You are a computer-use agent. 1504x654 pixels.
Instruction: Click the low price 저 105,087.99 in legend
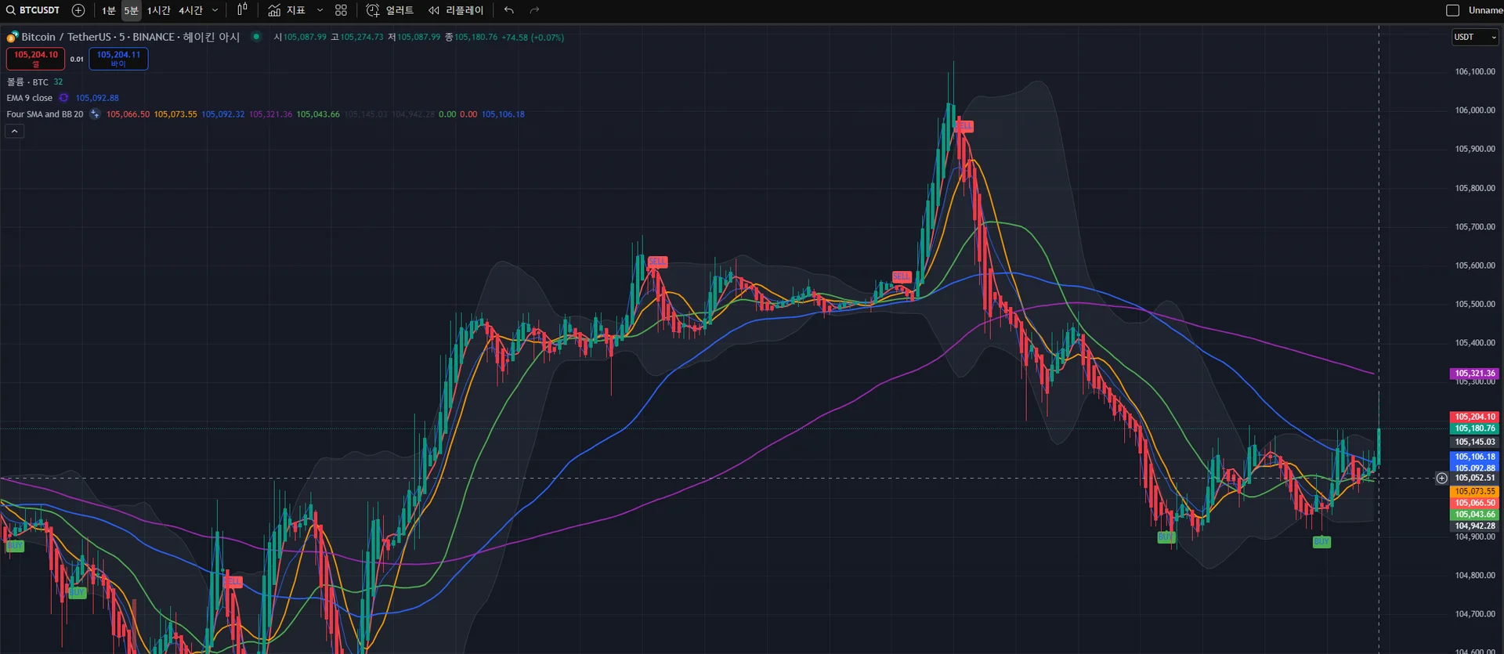(x=414, y=37)
